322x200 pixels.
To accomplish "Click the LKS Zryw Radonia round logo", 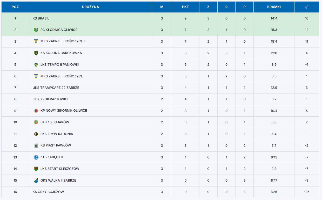I will coord(36,134).
